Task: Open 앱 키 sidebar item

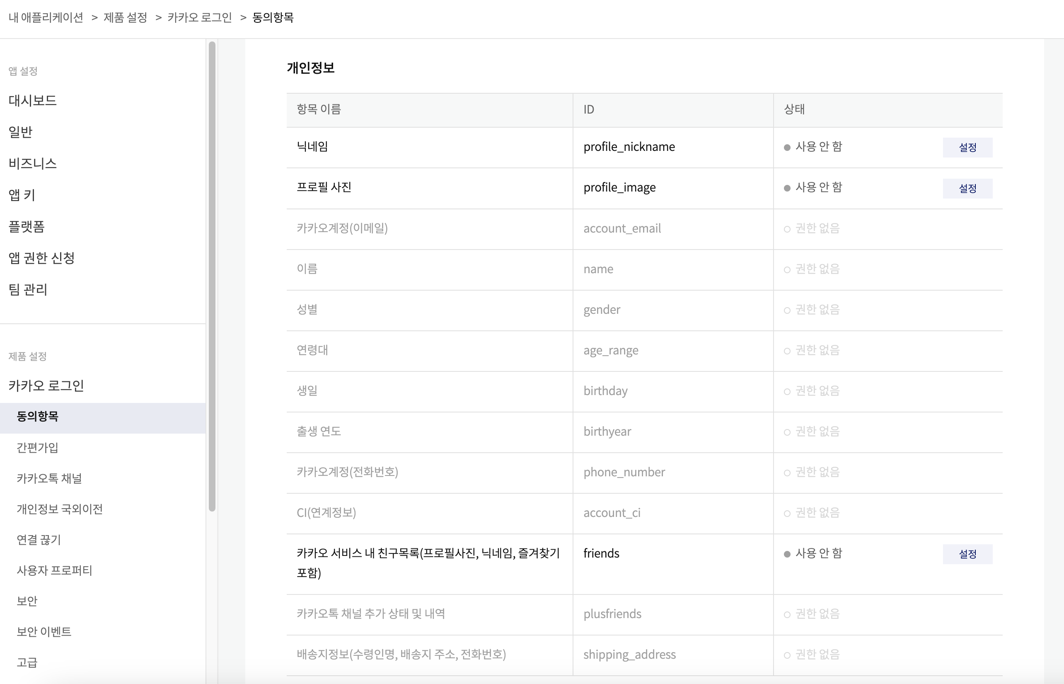Action: point(22,195)
